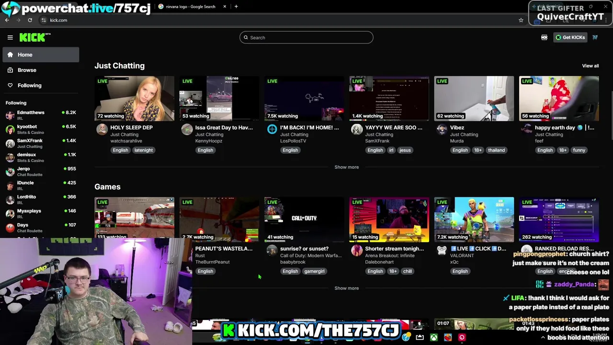The width and height of the screenshot is (613, 345).
Task: Open a new browser tab
Action: pos(236,6)
